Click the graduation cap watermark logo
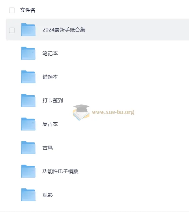This screenshot has width=189, height=212. point(81,112)
